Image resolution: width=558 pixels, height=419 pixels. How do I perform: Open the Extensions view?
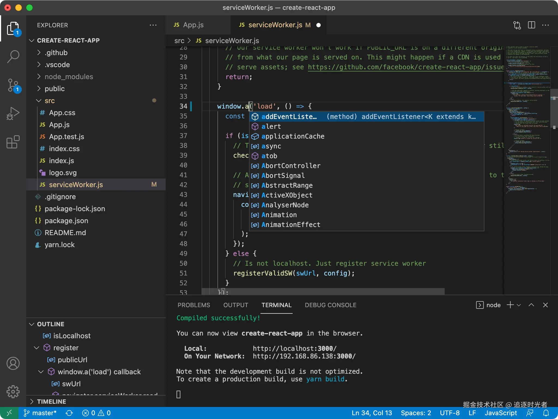pos(13,142)
